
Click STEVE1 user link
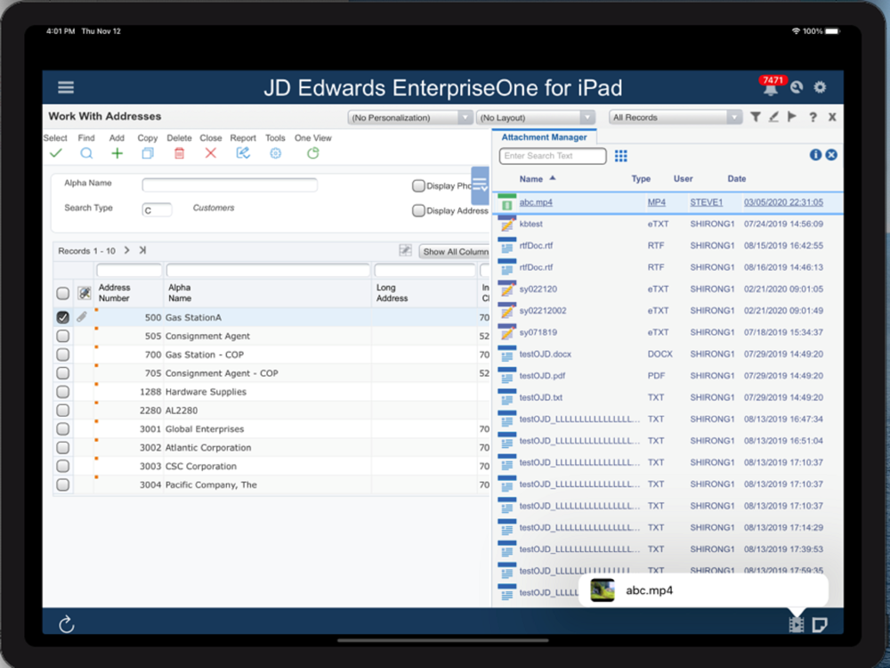pos(706,202)
